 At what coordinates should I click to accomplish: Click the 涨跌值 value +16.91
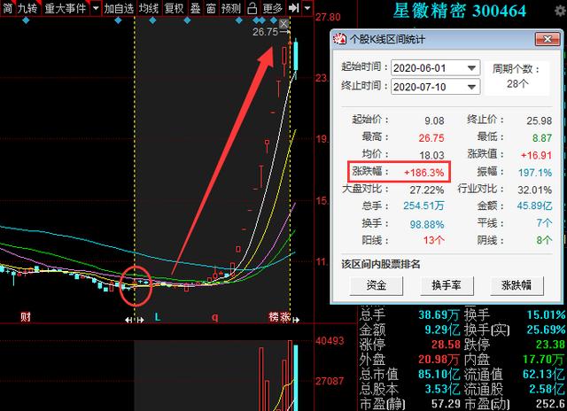(x=536, y=155)
